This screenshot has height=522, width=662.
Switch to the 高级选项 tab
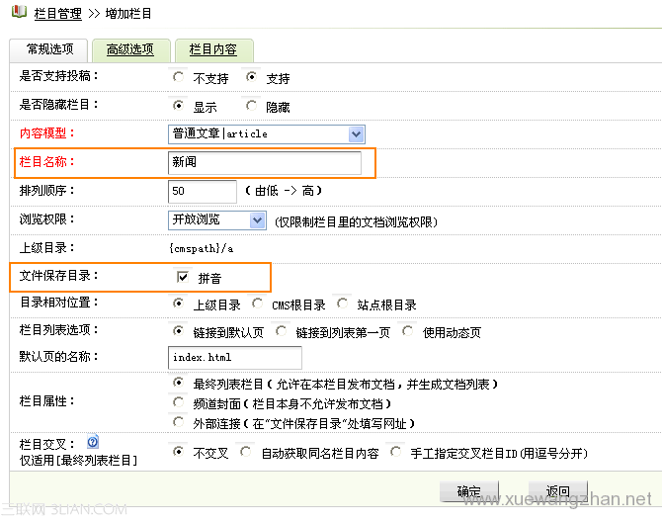[129, 49]
